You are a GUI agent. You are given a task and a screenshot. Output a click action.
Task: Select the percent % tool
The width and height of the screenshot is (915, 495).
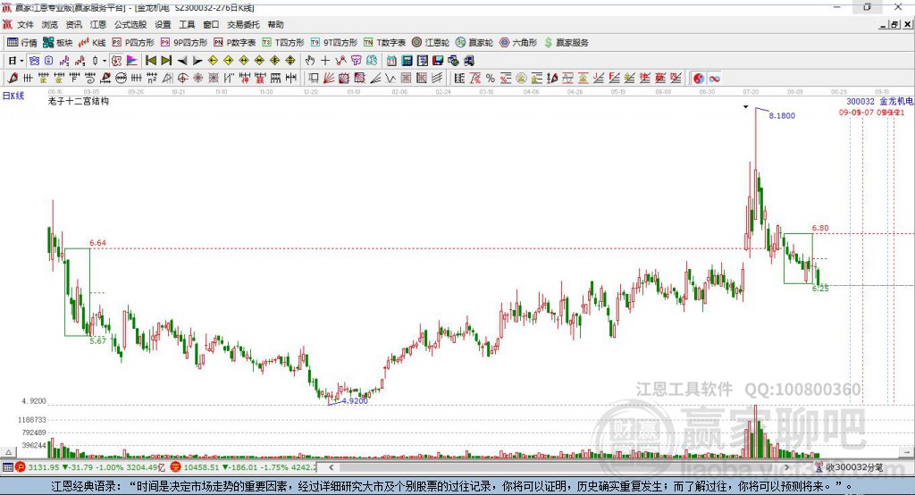(x=491, y=79)
